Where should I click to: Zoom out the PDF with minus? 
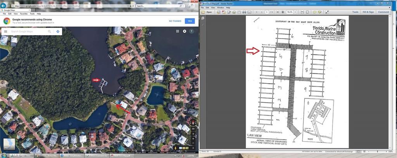tap(278, 12)
